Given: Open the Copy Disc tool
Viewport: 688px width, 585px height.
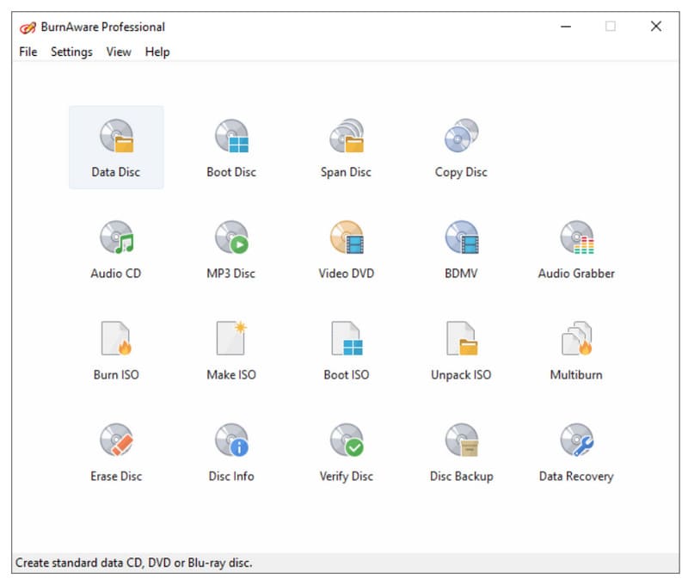Looking at the screenshot, I should pos(461,138).
